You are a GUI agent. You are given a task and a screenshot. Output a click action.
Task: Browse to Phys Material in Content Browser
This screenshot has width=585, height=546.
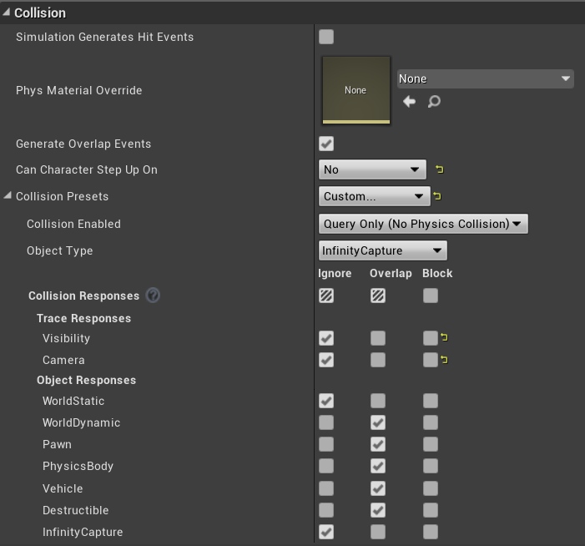[434, 102]
